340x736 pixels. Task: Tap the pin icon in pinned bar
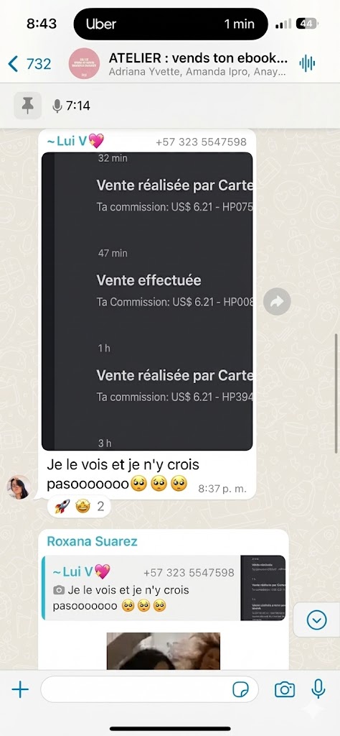(28, 106)
